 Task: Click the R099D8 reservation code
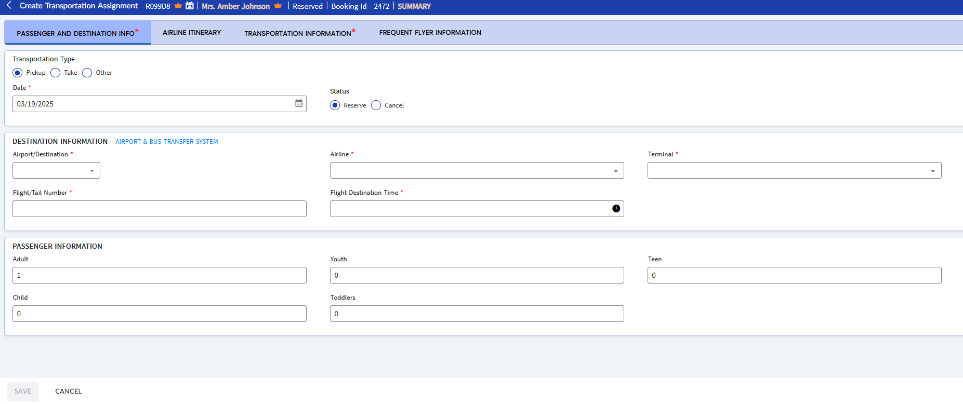tap(158, 6)
